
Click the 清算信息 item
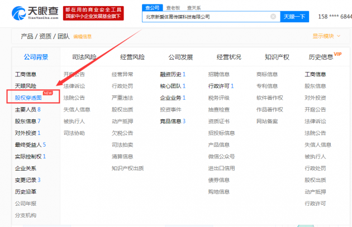pos(122,156)
